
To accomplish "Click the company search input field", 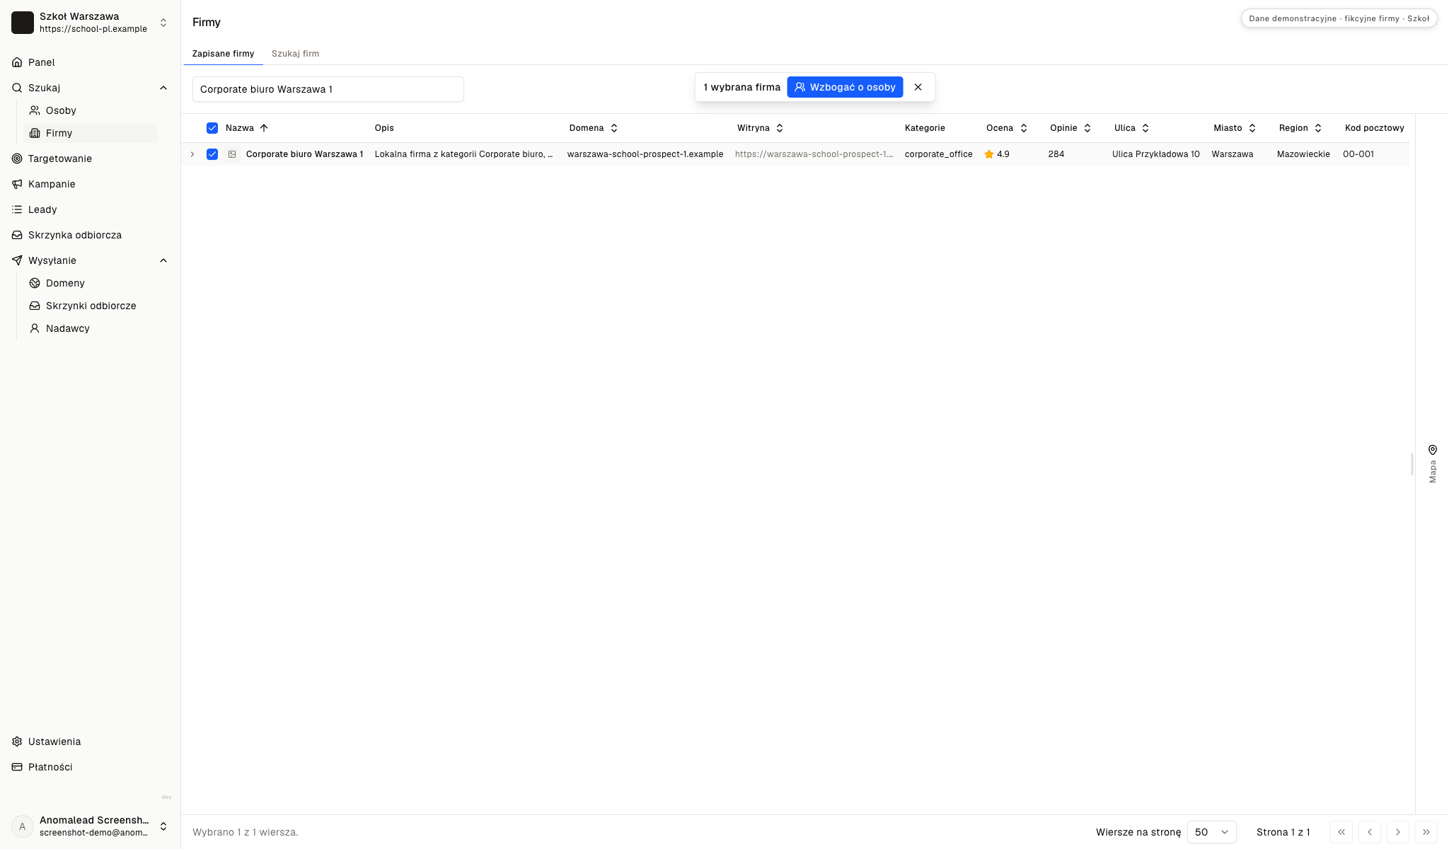I will [x=328, y=89].
